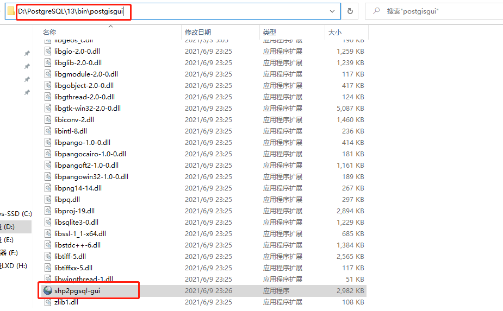Viewport: 503px width, 311px height.
Task: Sort files by 大小 column header
Action: click(x=334, y=33)
